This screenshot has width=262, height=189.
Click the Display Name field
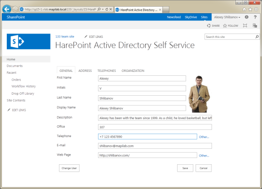(x=142, y=108)
